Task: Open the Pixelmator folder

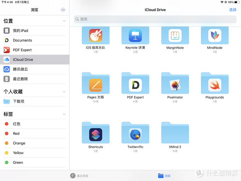Action: point(175,83)
